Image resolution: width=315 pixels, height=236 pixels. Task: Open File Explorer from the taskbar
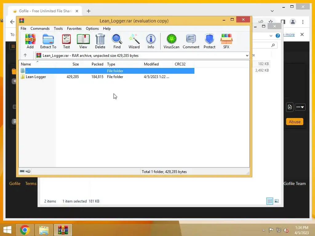pyautogui.click(x=44, y=230)
